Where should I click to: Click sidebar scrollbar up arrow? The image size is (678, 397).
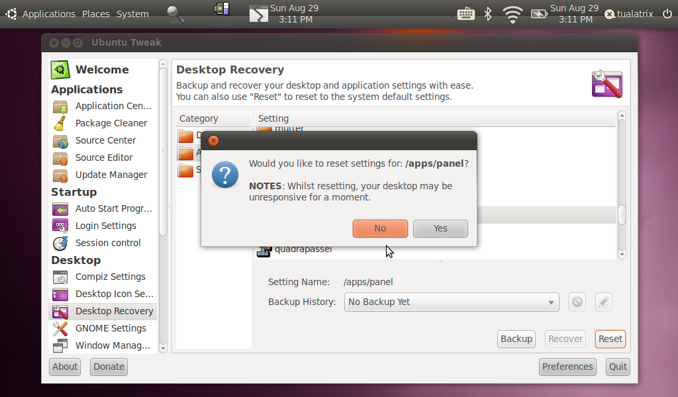163,64
